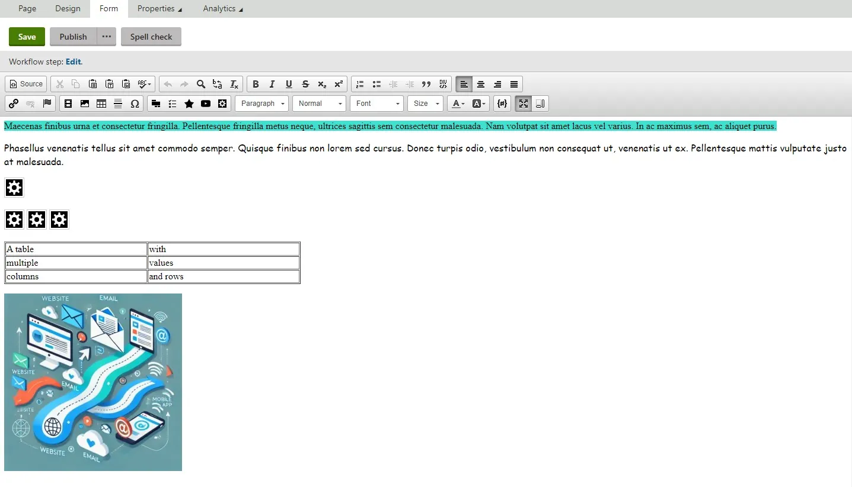This screenshot has width=852, height=487.
Task: Create a DIV container
Action: 443,84
